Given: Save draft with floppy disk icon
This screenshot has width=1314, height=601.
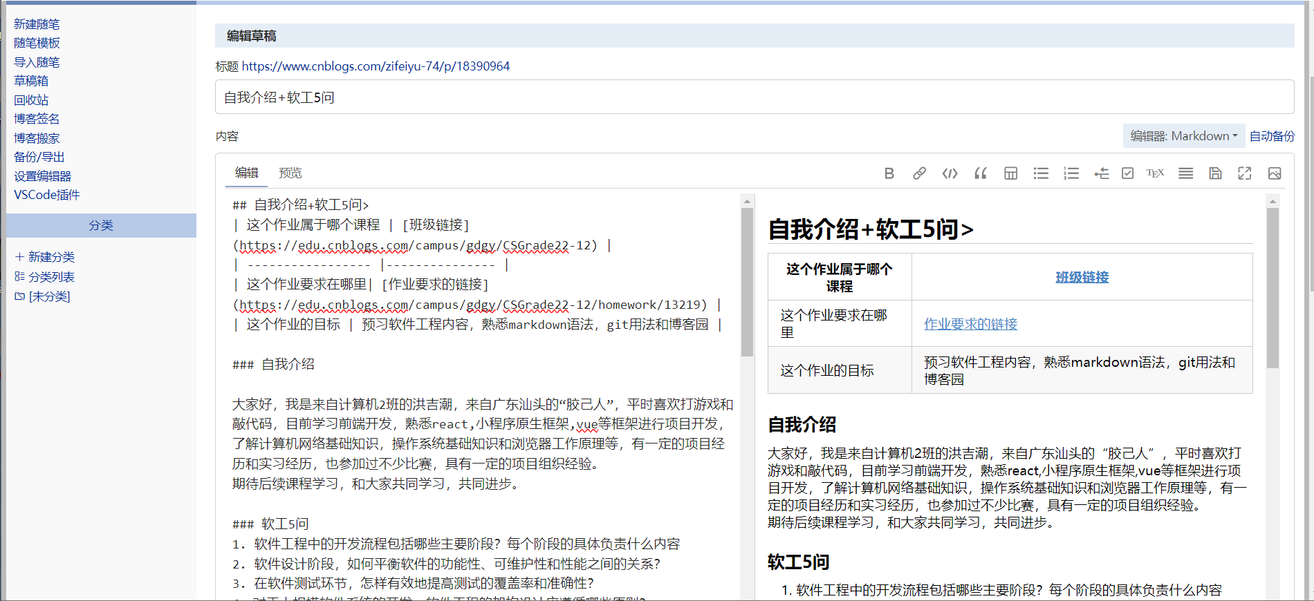Looking at the screenshot, I should 1215,173.
